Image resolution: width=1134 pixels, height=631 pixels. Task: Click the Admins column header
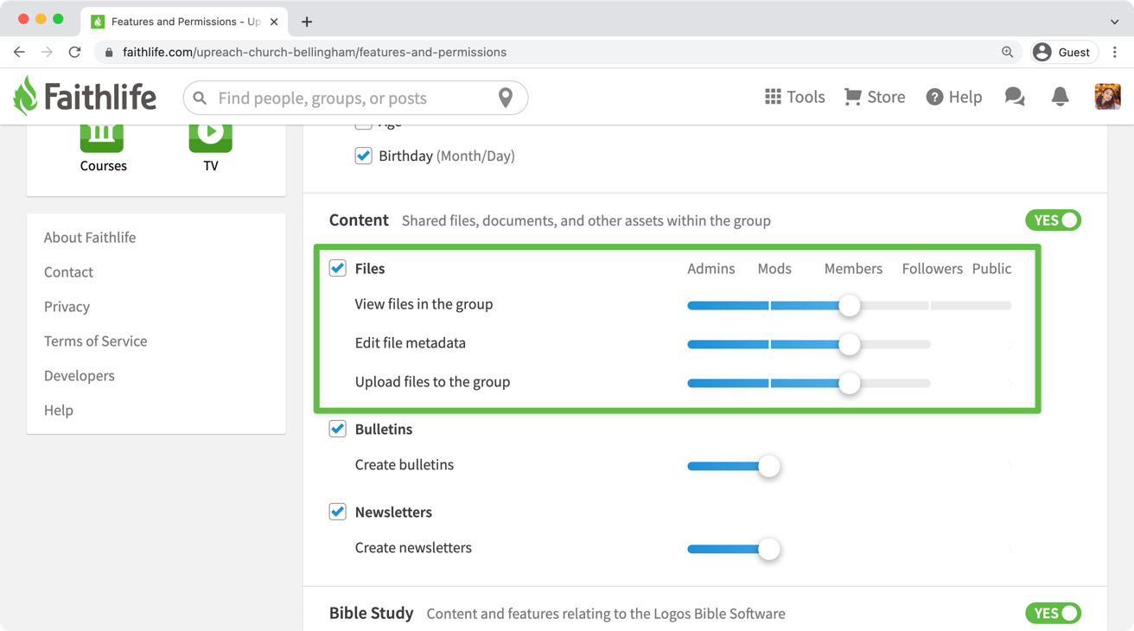tap(710, 269)
